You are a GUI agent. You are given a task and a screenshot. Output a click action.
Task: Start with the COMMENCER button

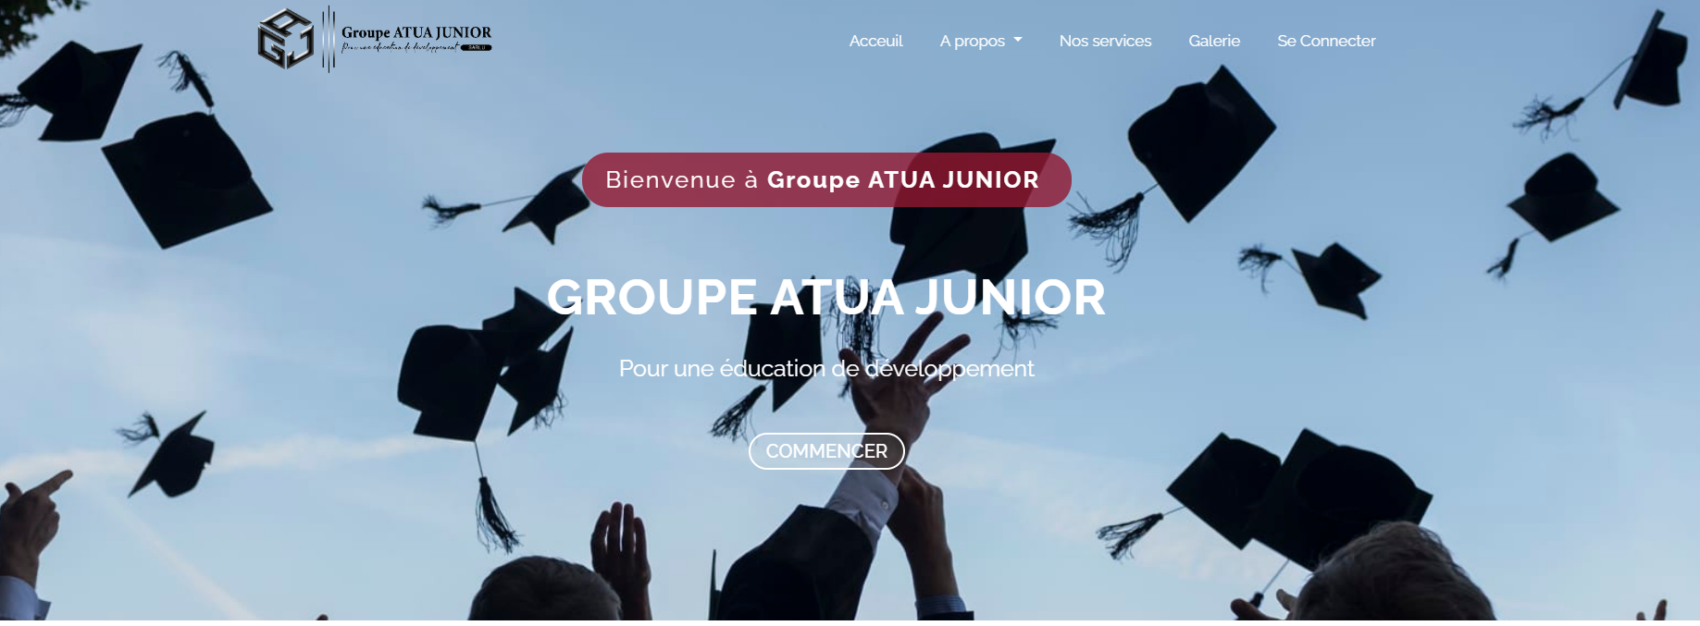[826, 451]
